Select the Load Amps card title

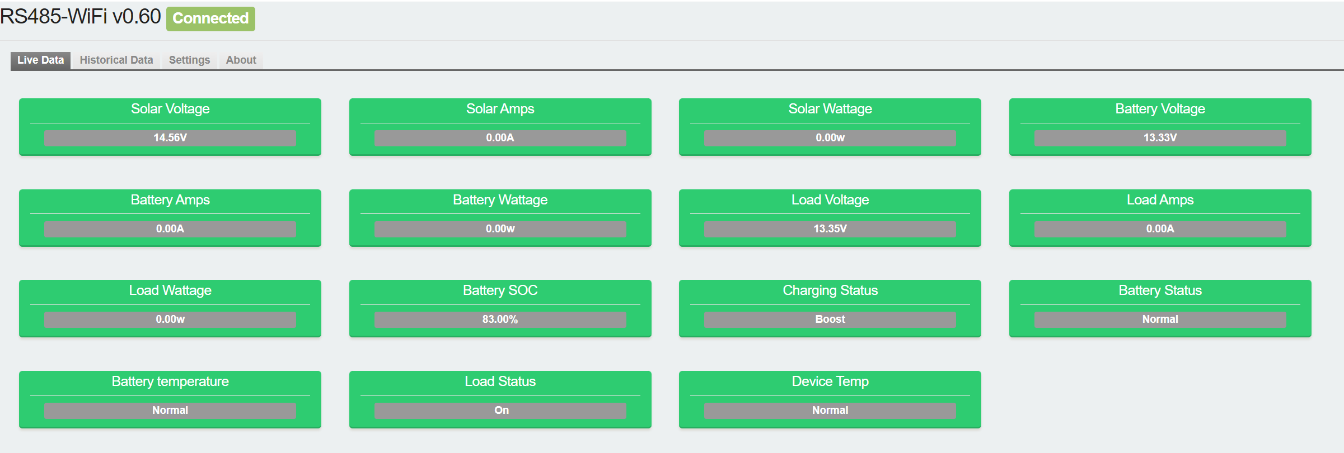tap(1160, 200)
